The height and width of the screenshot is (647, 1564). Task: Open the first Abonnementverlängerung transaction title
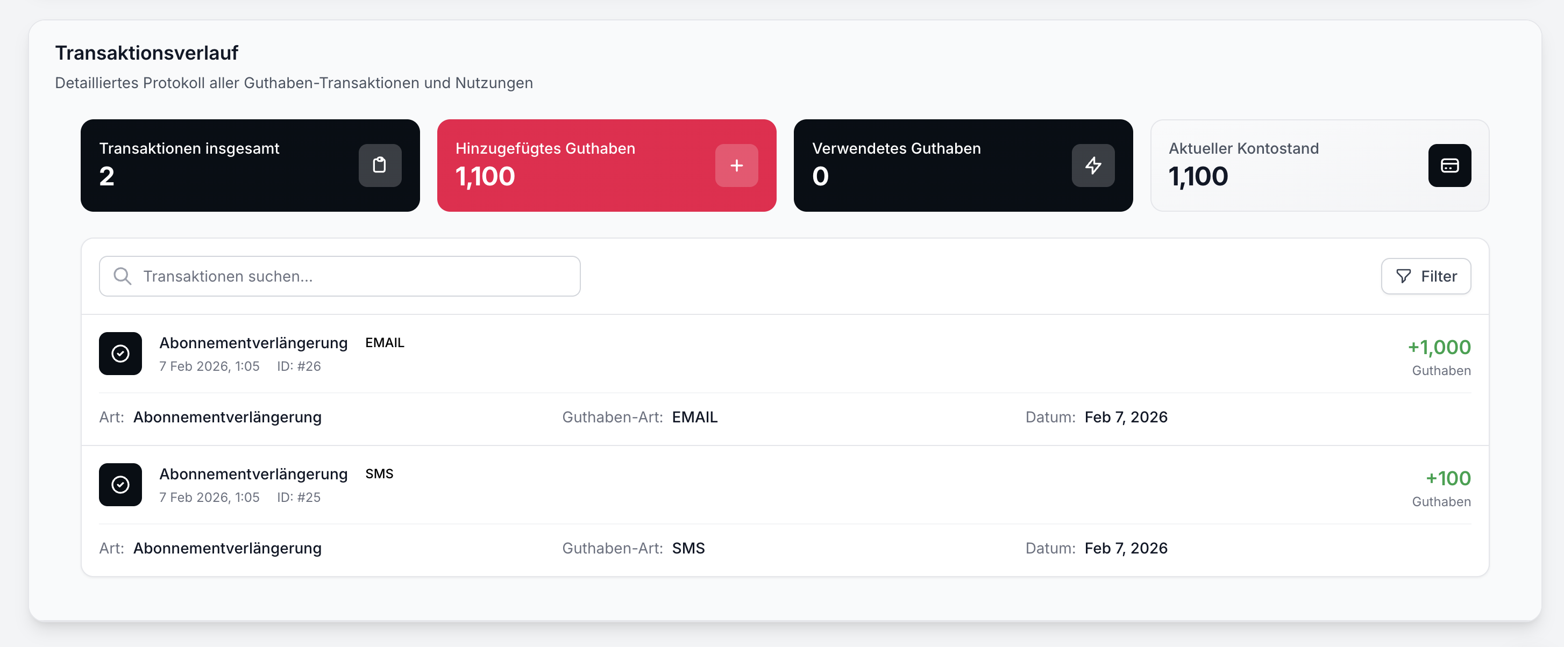253,343
